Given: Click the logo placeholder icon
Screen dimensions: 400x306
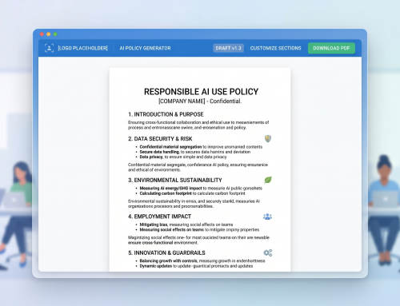Looking at the screenshot, I should tap(49, 48).
